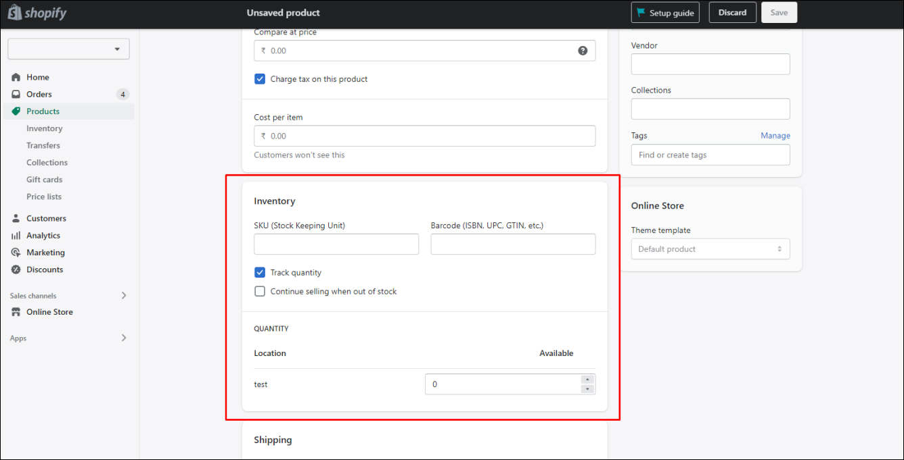Screen dimensions: 904x460
Task: Open the Price lists submenu item
Action: pos(44,197)
